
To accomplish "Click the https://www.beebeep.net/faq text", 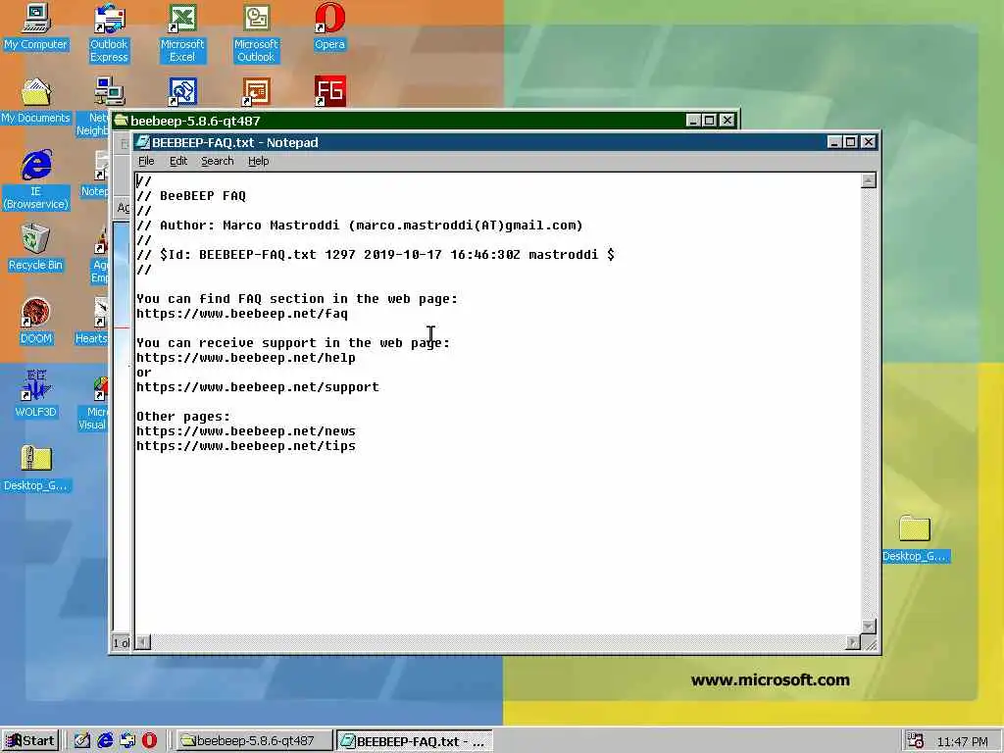I will pos(242,314).
